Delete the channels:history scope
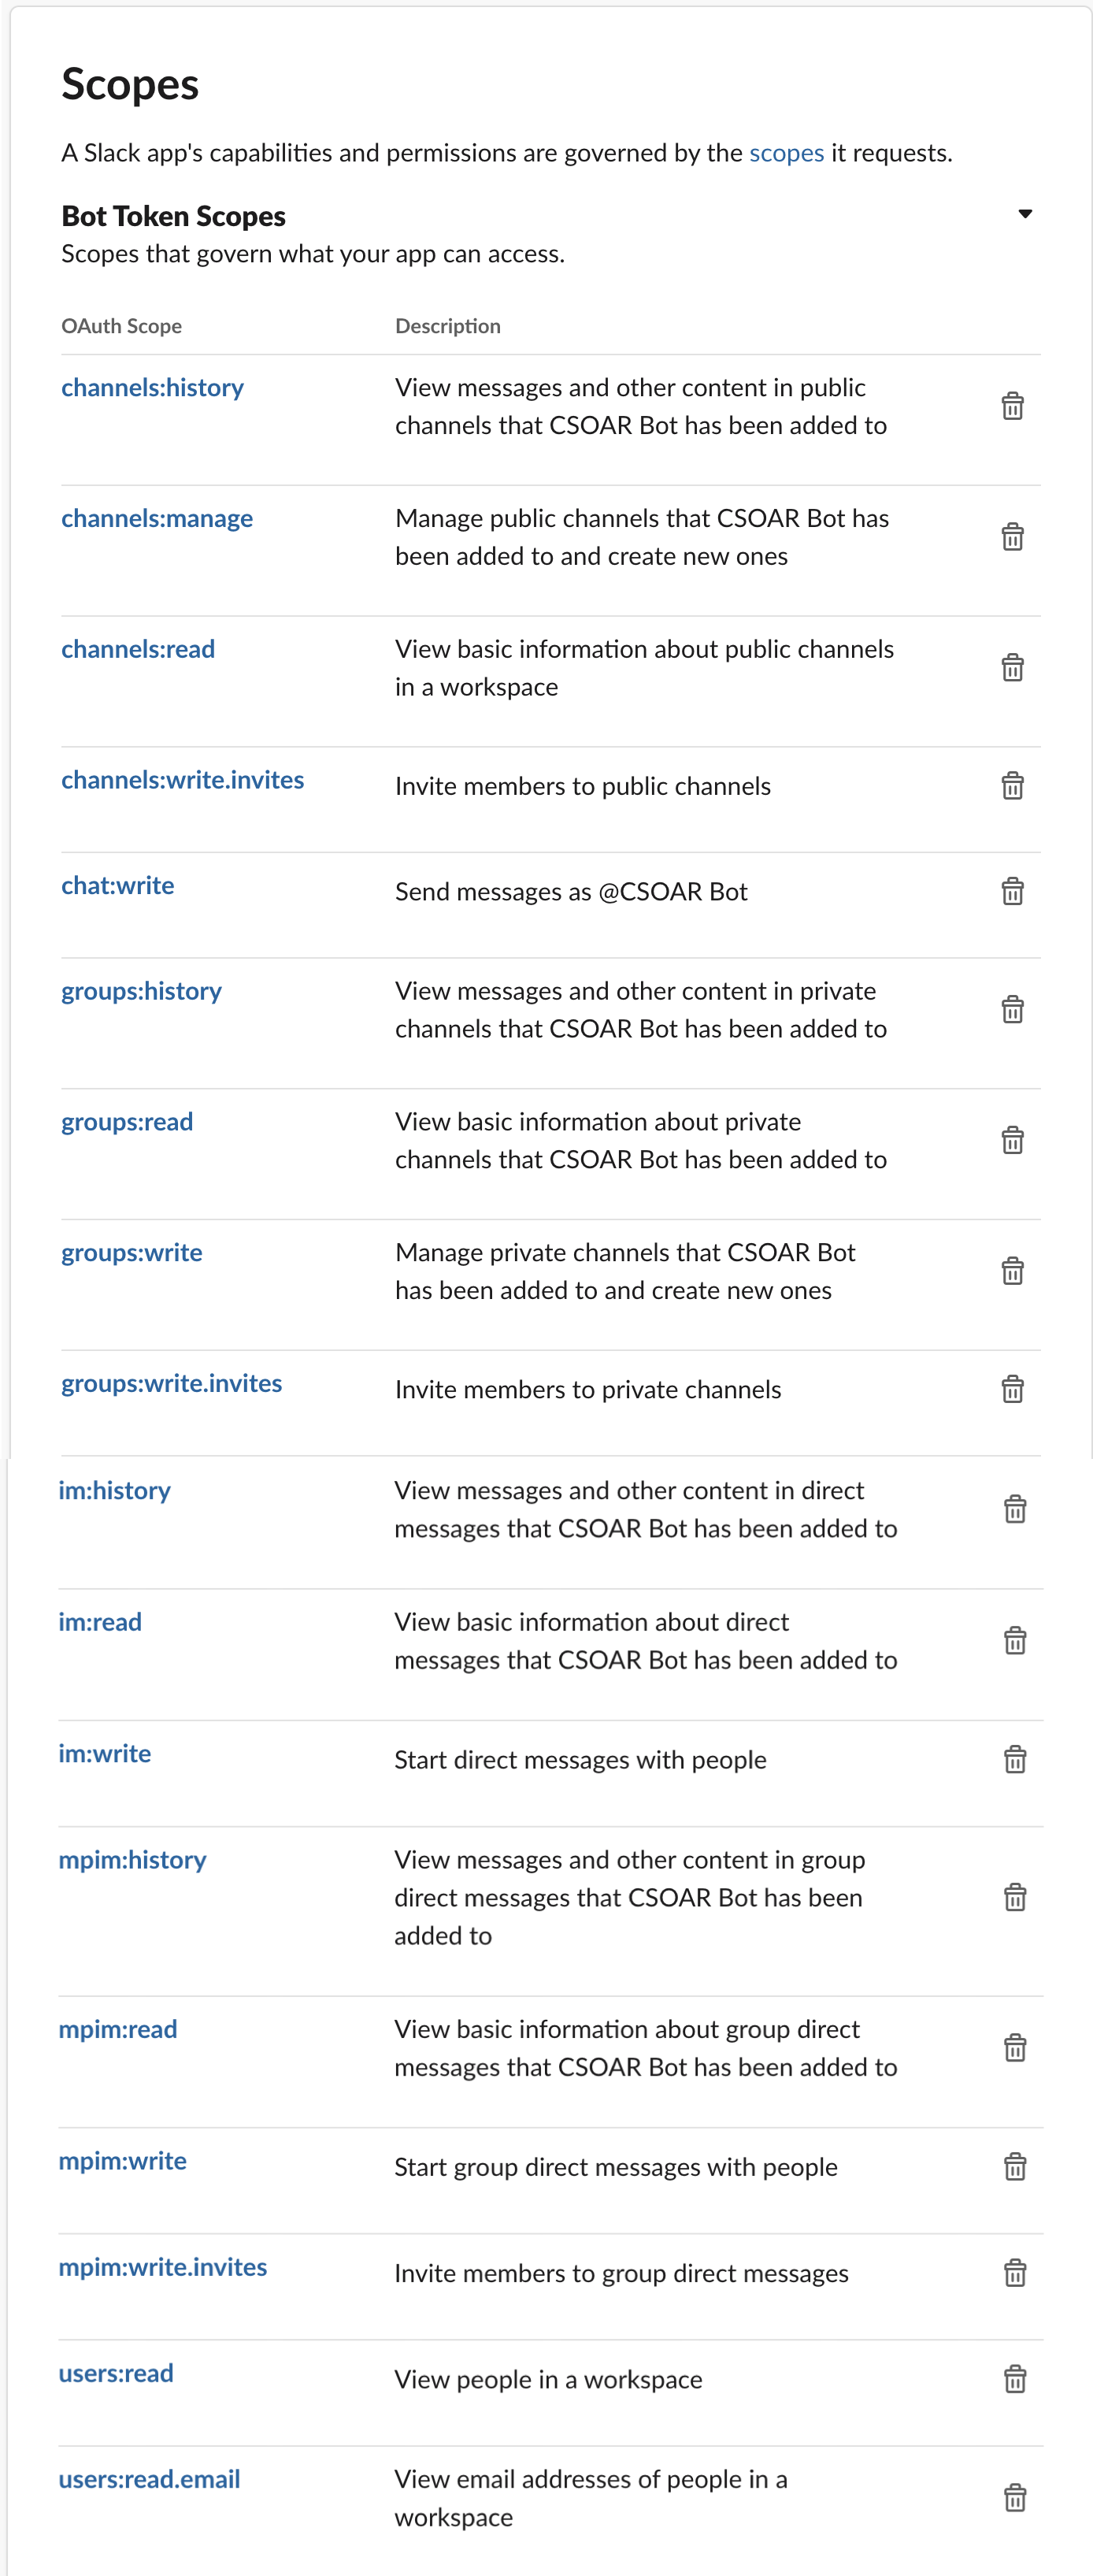1093x2576 pixels. click(1012, 406)
